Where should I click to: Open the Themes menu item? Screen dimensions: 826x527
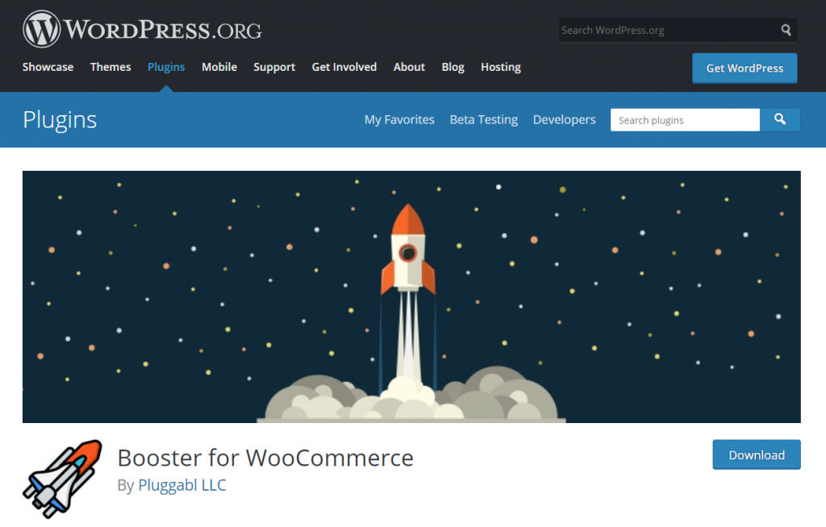[x=111, y=67]
